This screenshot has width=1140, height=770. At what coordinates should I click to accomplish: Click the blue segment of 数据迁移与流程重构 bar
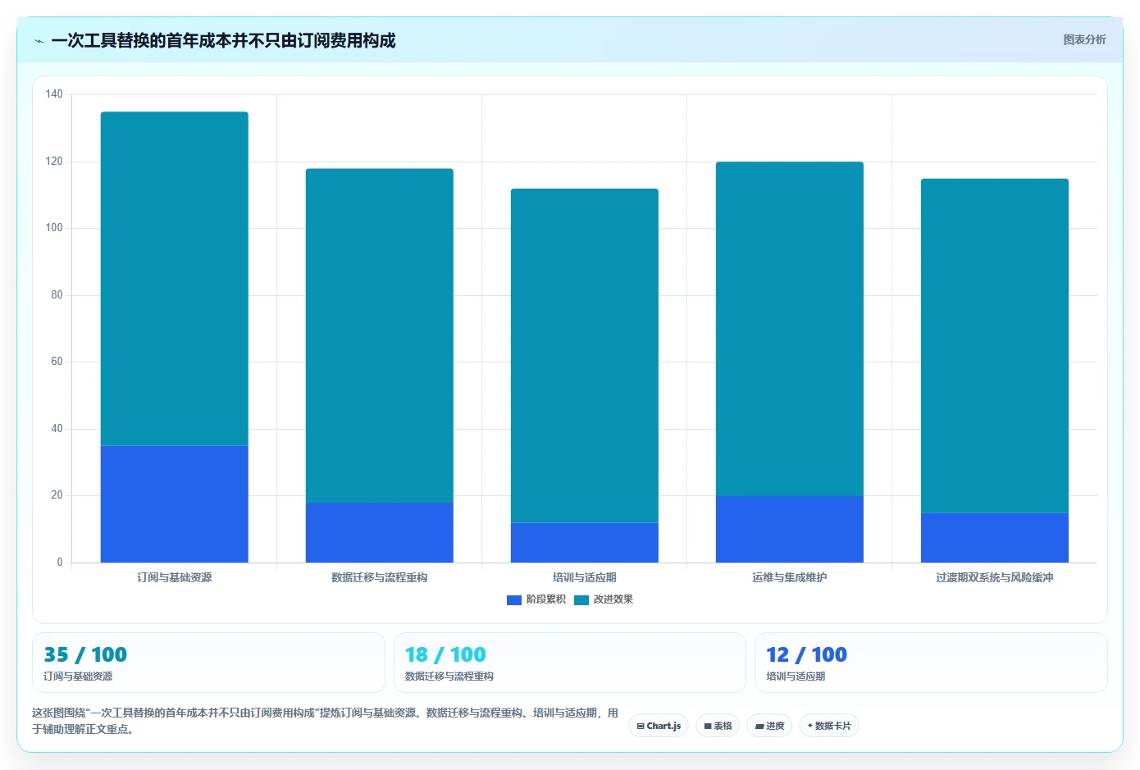click(x=380, y=532)
